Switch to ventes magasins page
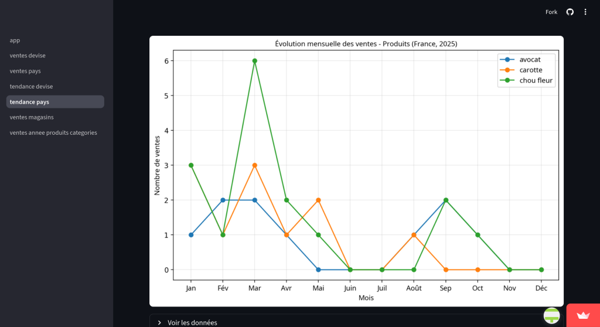600x327 pixels. tap(32, 117)
